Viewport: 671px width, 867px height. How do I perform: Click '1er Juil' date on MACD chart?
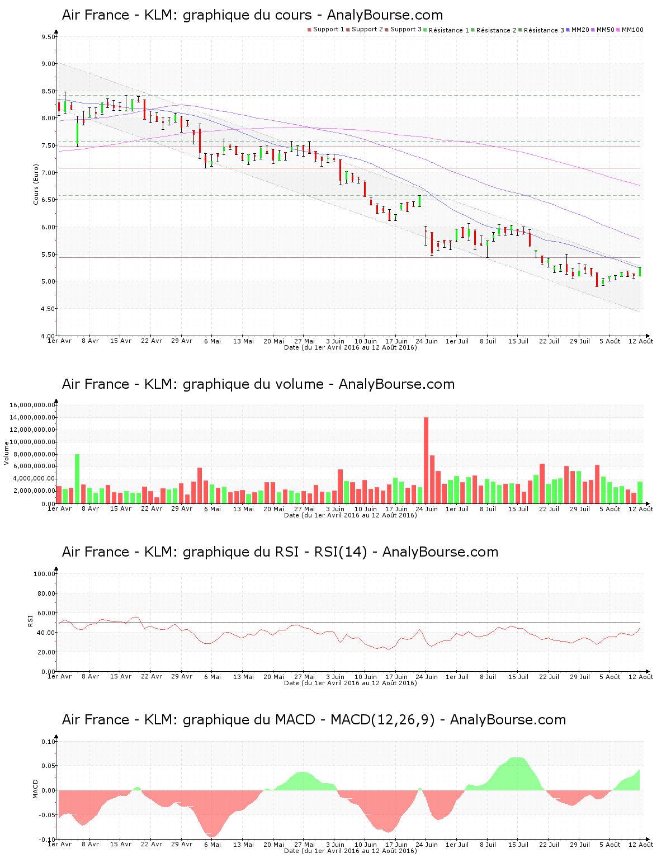[457, 845]
